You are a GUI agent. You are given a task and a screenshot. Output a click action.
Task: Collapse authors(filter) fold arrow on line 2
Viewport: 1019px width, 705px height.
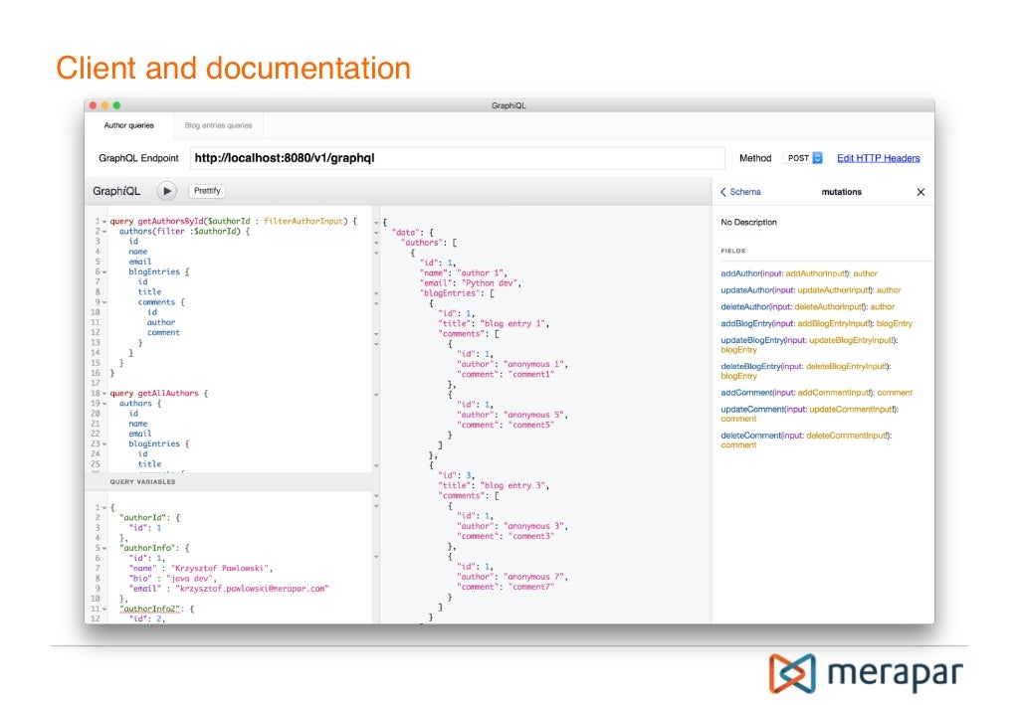(x=103, y=232)
